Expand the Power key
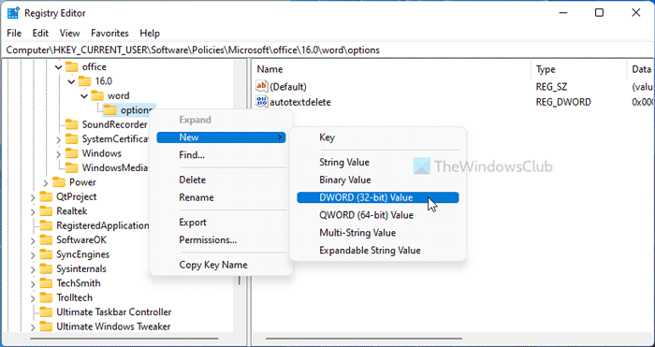Image resolution: width=655 pixels, height=347 pixels. [46, 183]
